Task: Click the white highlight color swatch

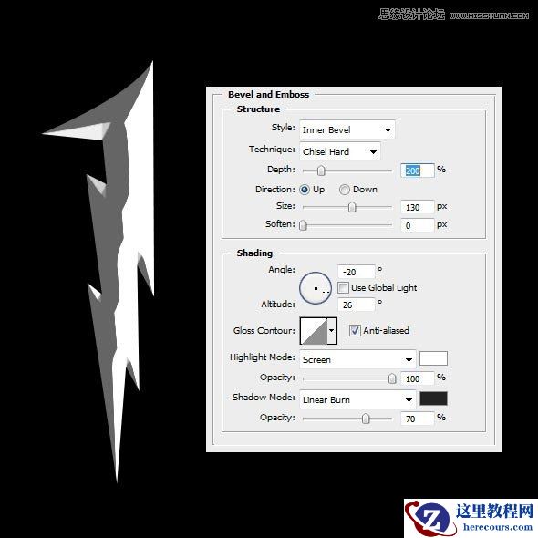Action: pyautogui.click(x=433, y=358)
